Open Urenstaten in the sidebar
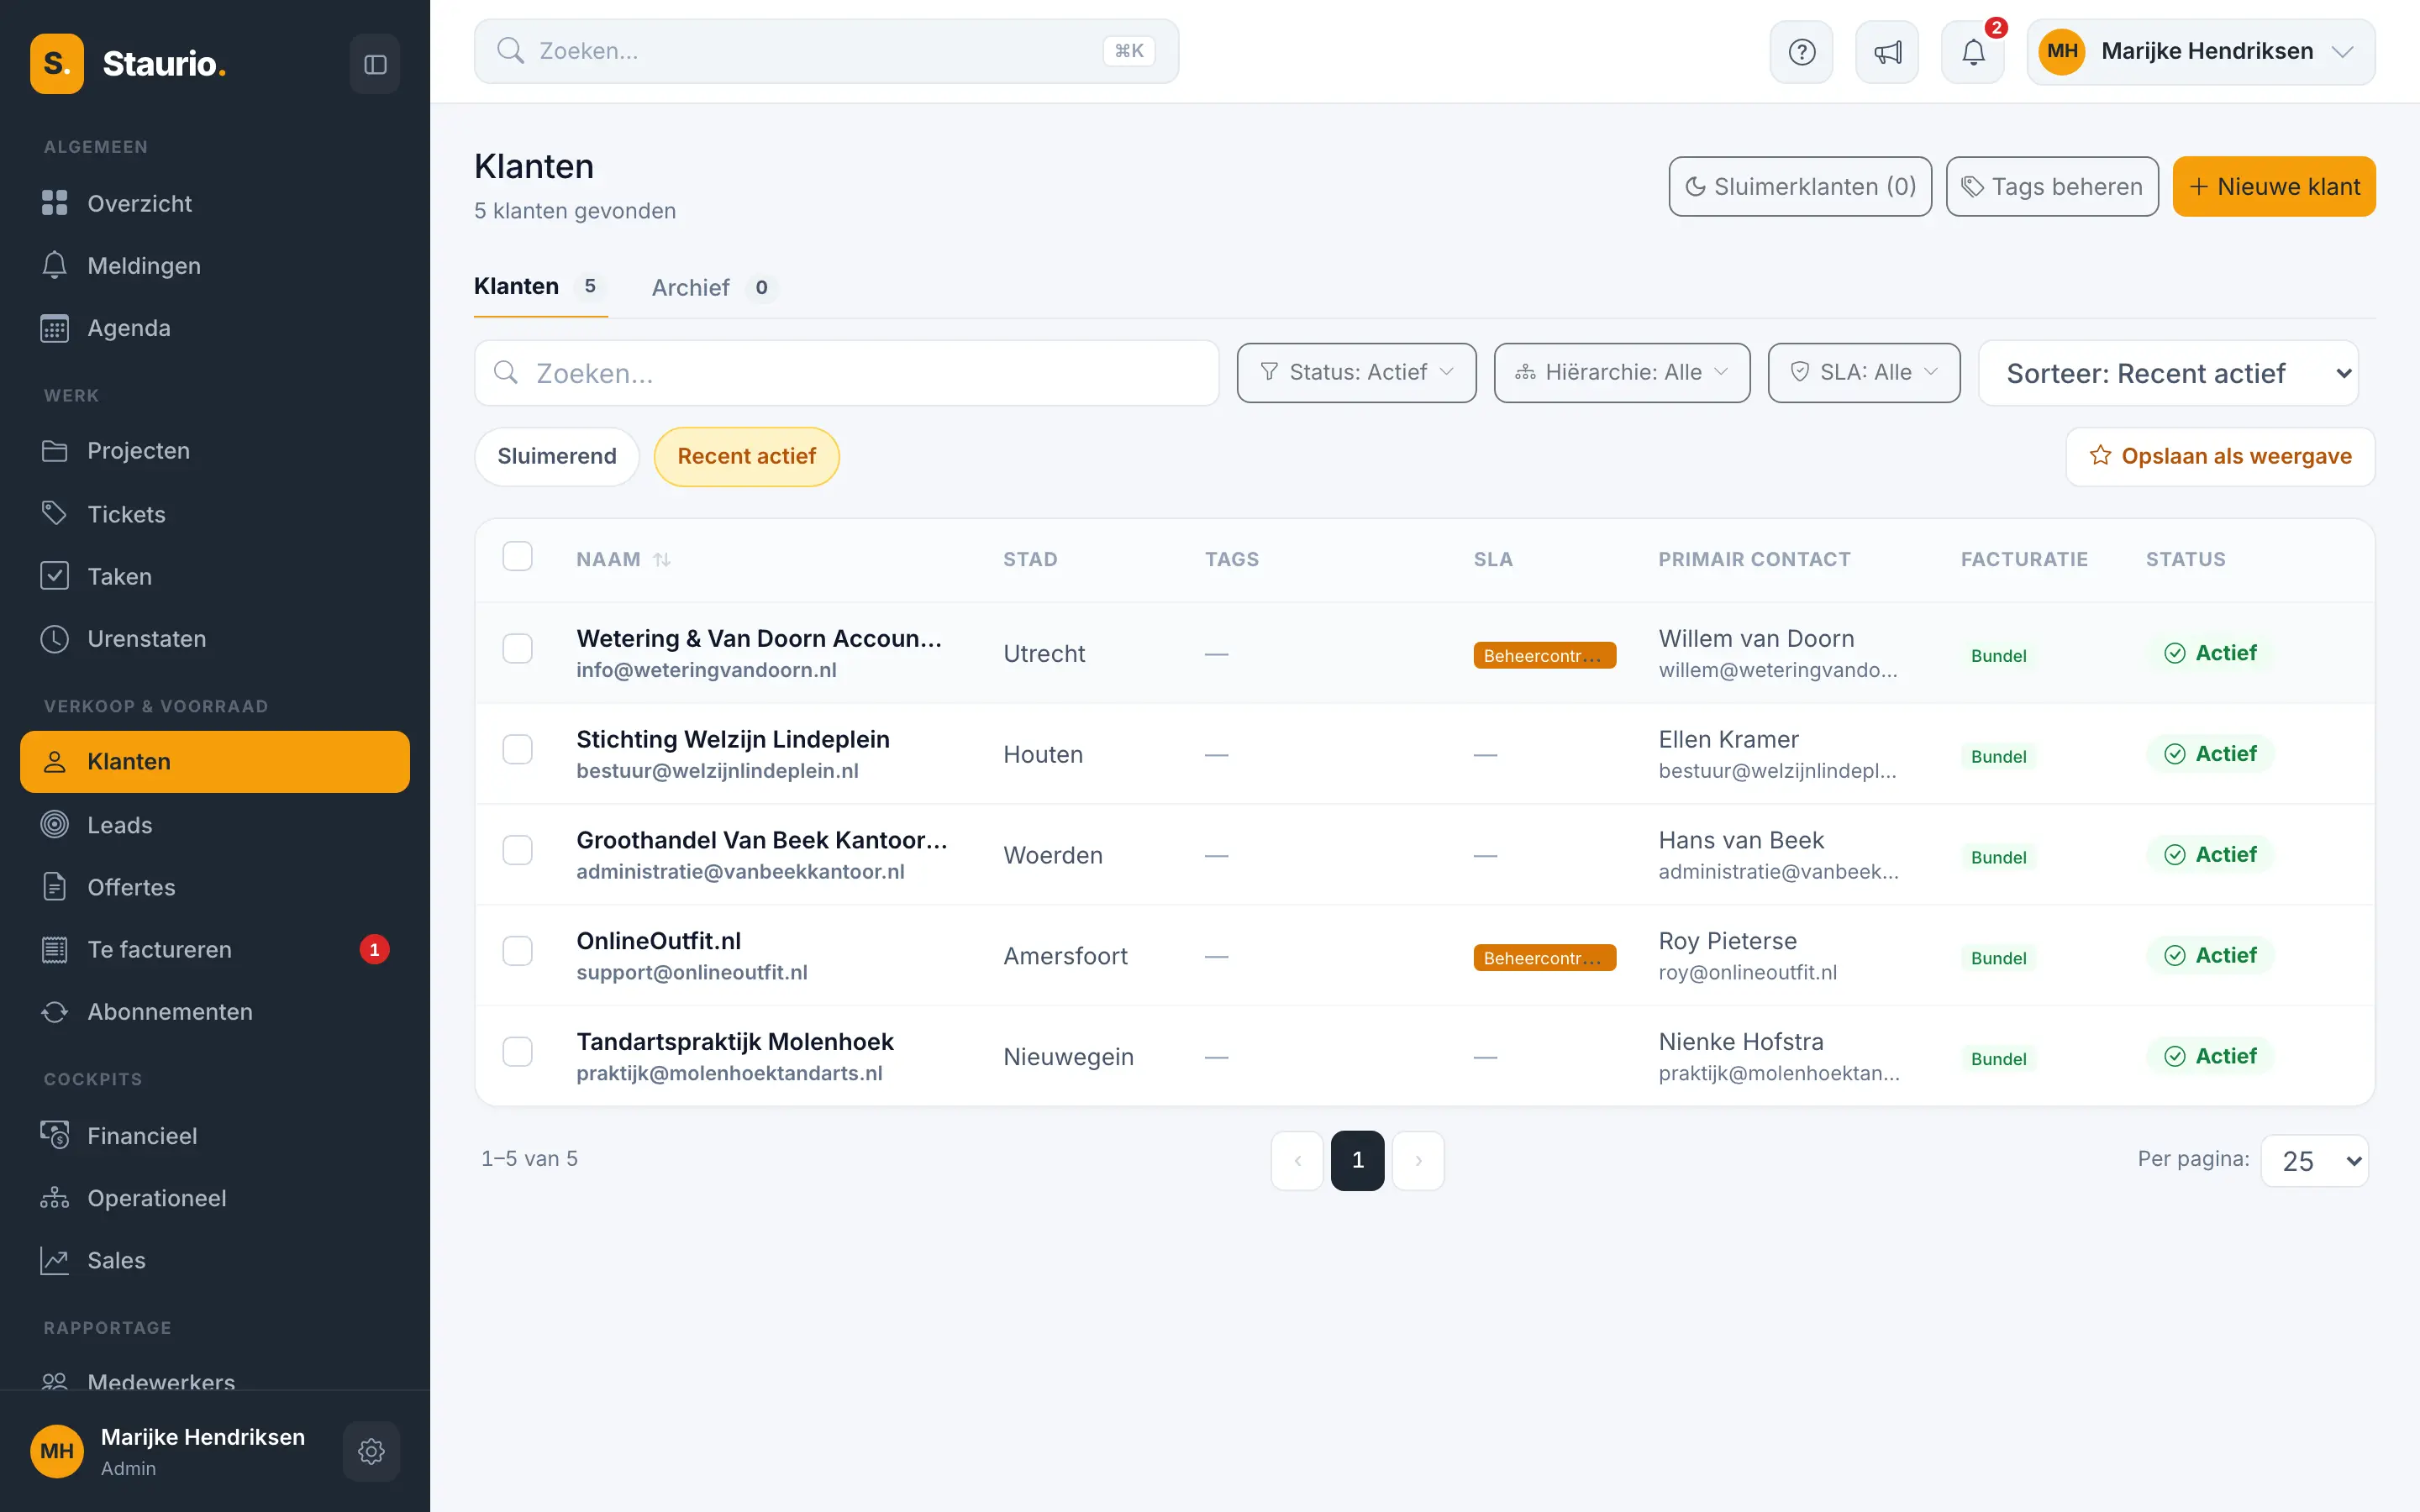The image size is (2420, 1512). click(215, 638)
